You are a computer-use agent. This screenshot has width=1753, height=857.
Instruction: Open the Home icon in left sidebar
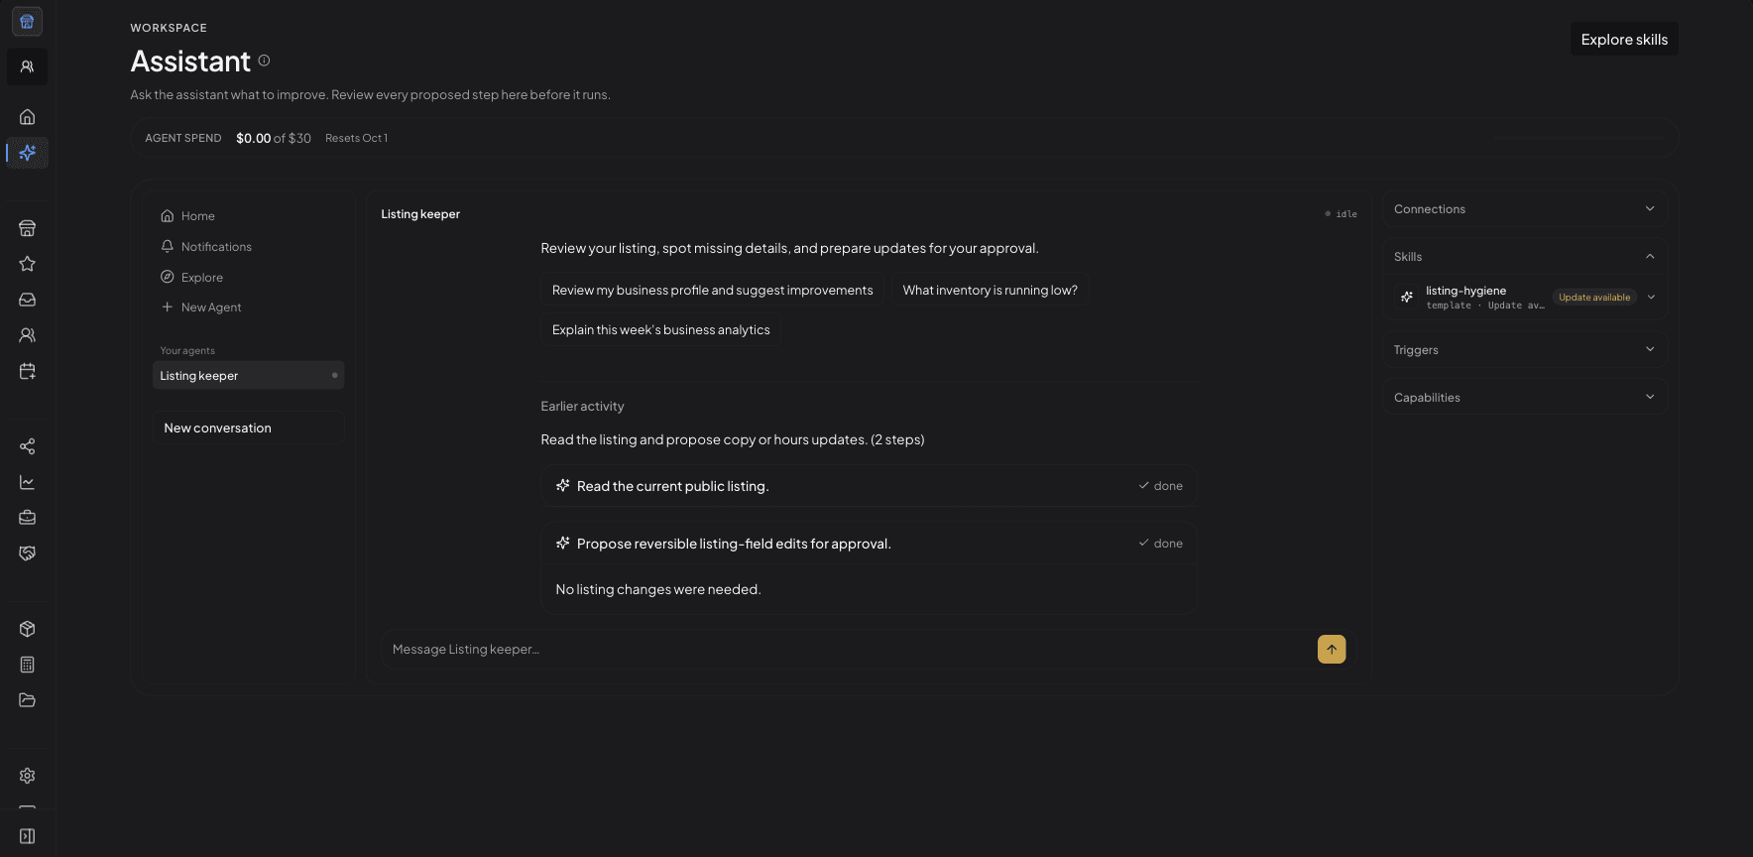[x=27, y=117]
